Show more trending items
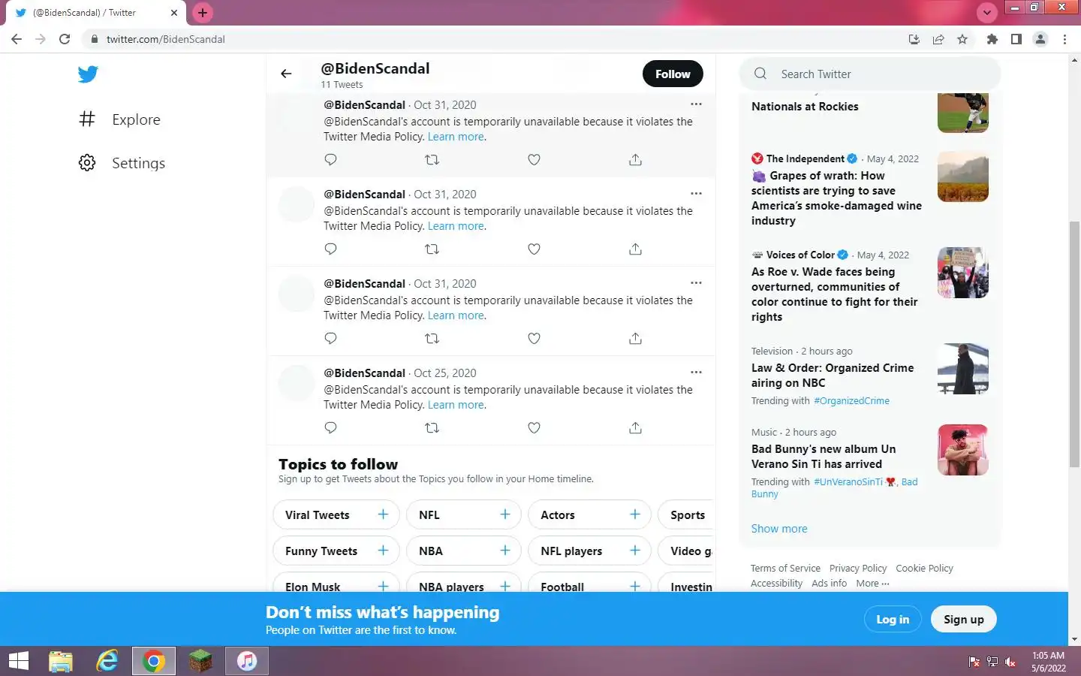 (x=779, y=529)
